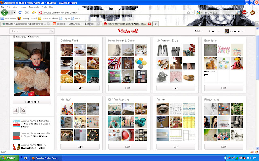Switch to the Blogger Edit Post tab
Image resolution: width=259 pixels, height=161 pixels.
point(76,24)
